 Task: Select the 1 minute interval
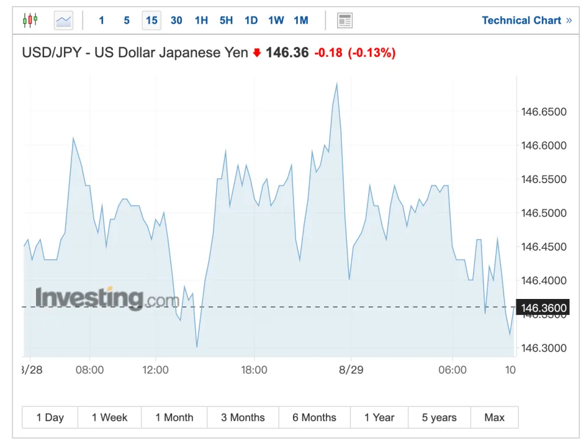tap(101, 20)
